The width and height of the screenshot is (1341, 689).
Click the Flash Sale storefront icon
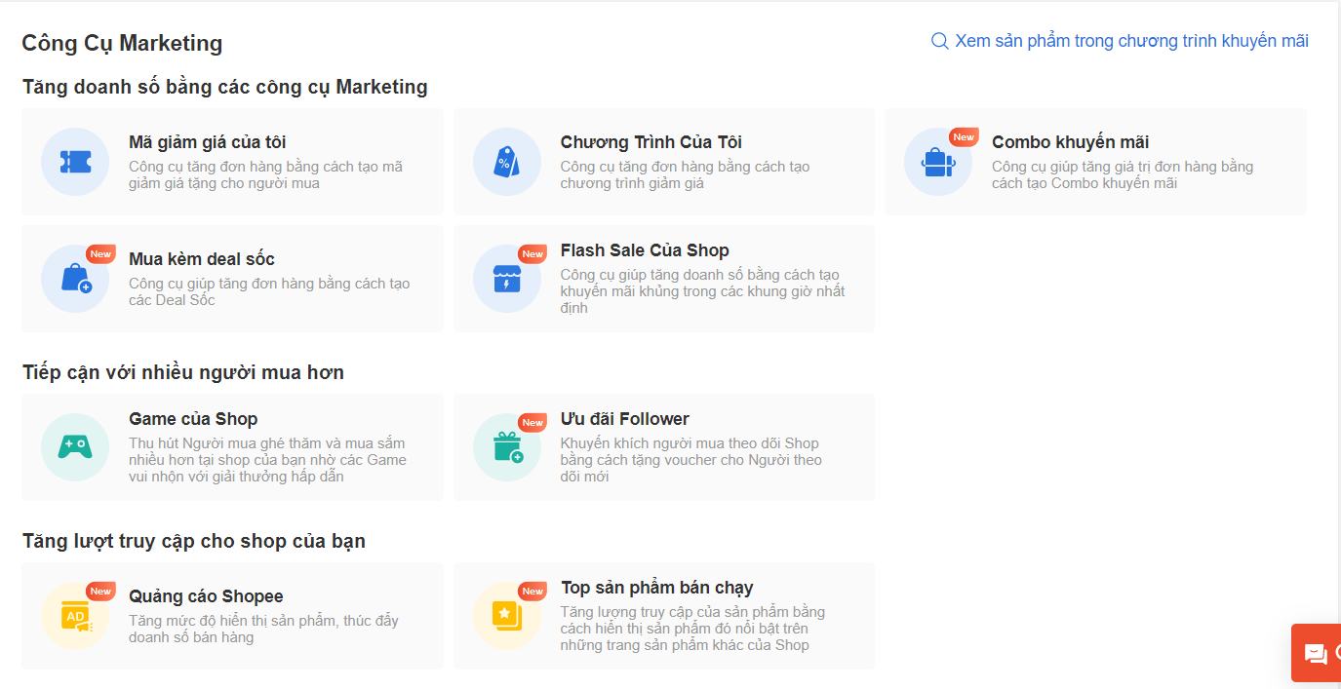click(506, 279)
